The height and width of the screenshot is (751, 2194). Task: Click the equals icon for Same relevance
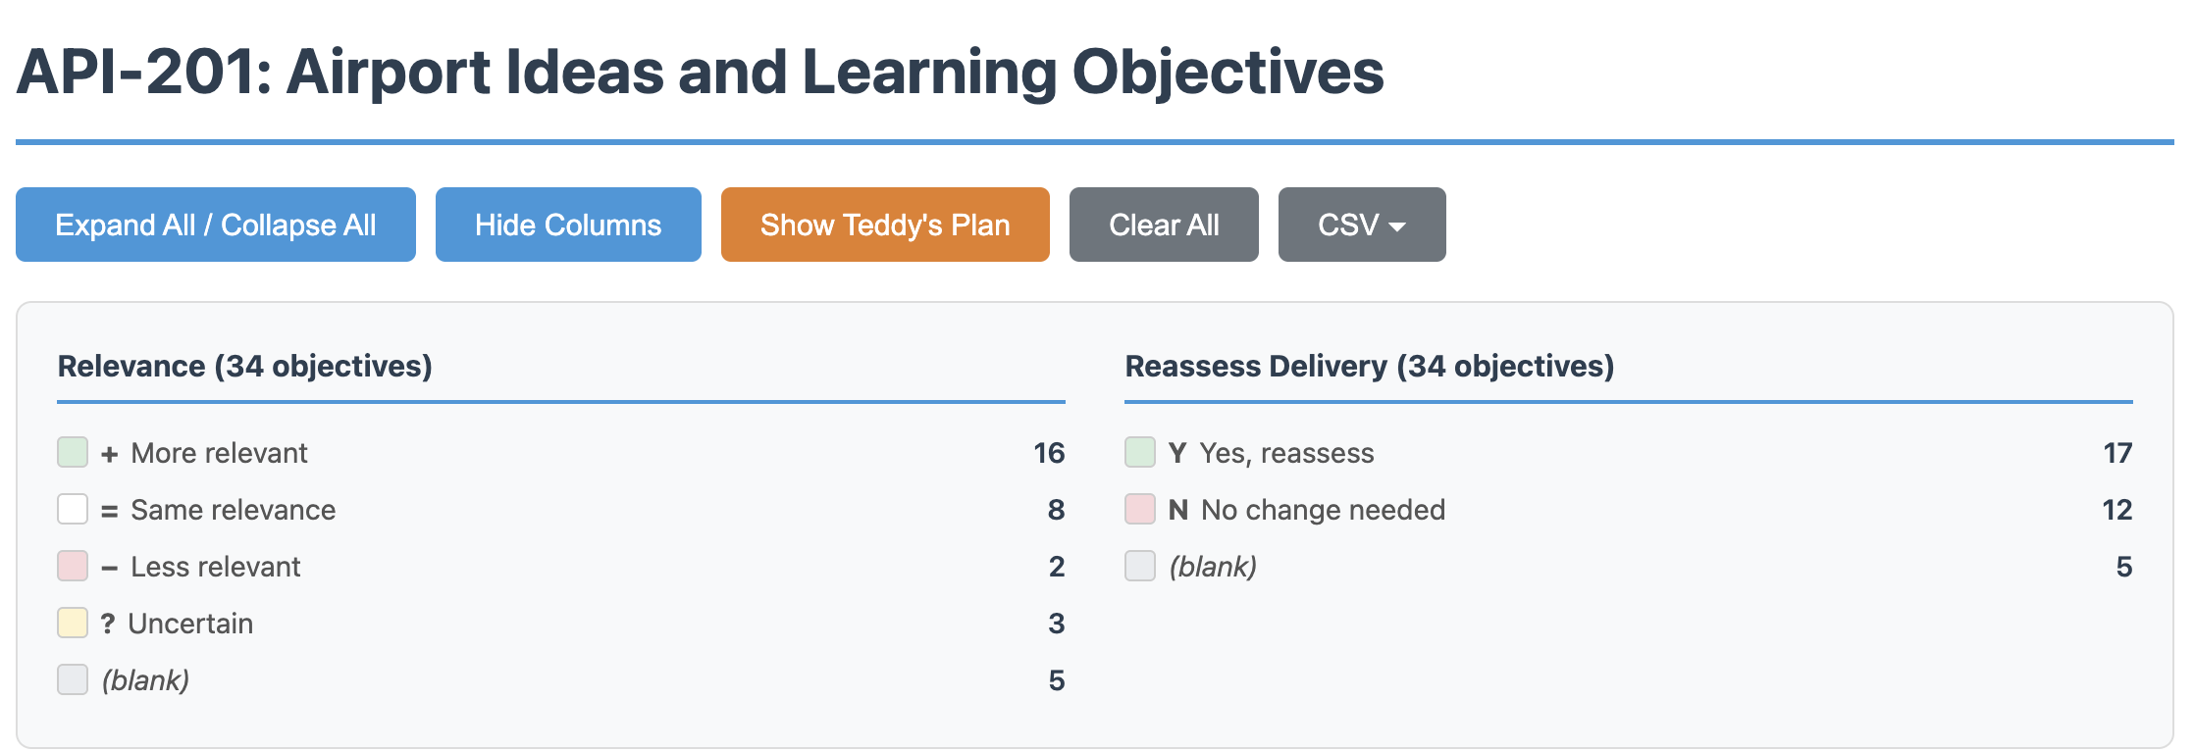[109, 511]
